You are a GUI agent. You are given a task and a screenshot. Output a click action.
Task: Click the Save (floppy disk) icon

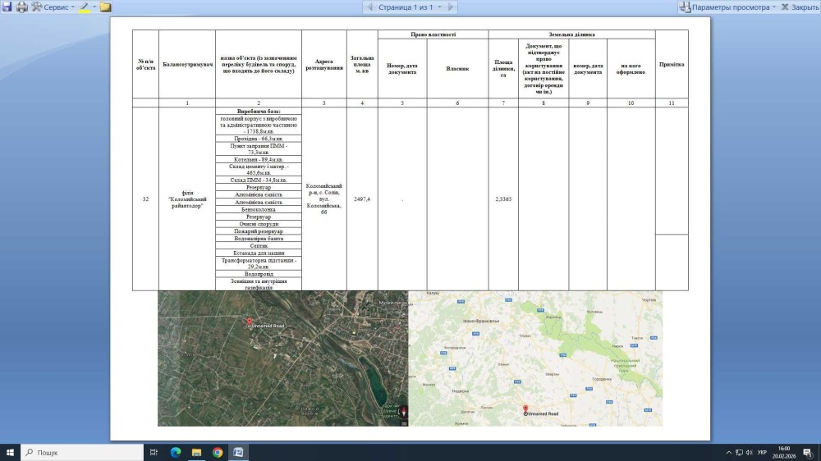click(x=7, y=7)
